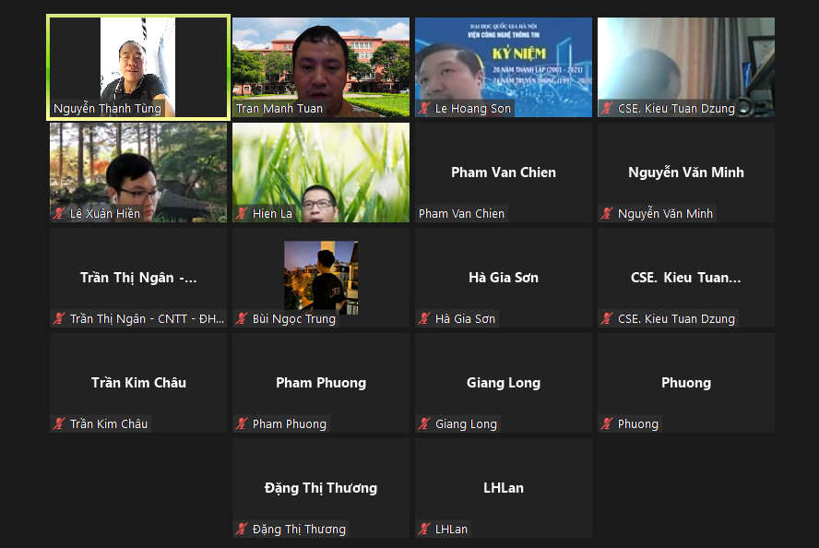Click the muted mic icon beside Hien La
This screenshot has height=548, width=819.
pos(242,214)
